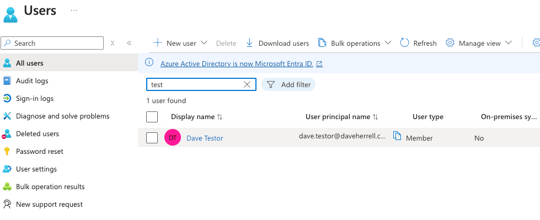540x220 pixels.
Task: Open Dave Testor user profile link
Action: tap(205, 138)
